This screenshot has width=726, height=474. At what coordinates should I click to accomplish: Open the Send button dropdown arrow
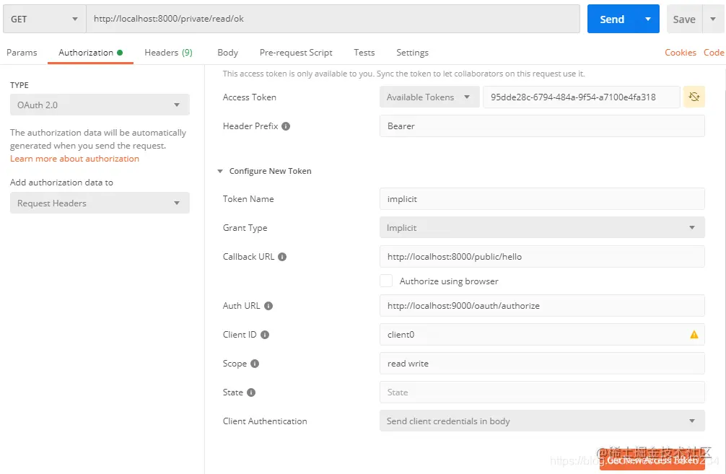pyautogui.click(x=648, y=19)
